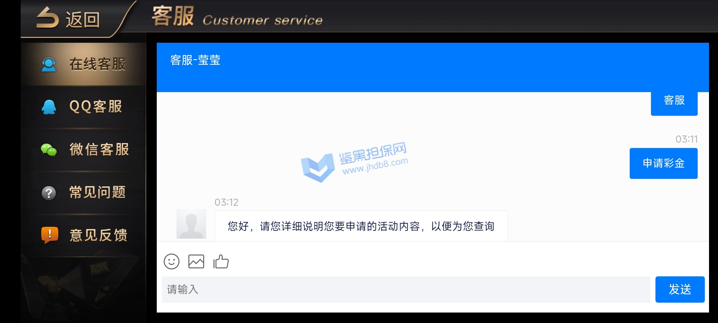Click the QQ penguin icon

49,107
